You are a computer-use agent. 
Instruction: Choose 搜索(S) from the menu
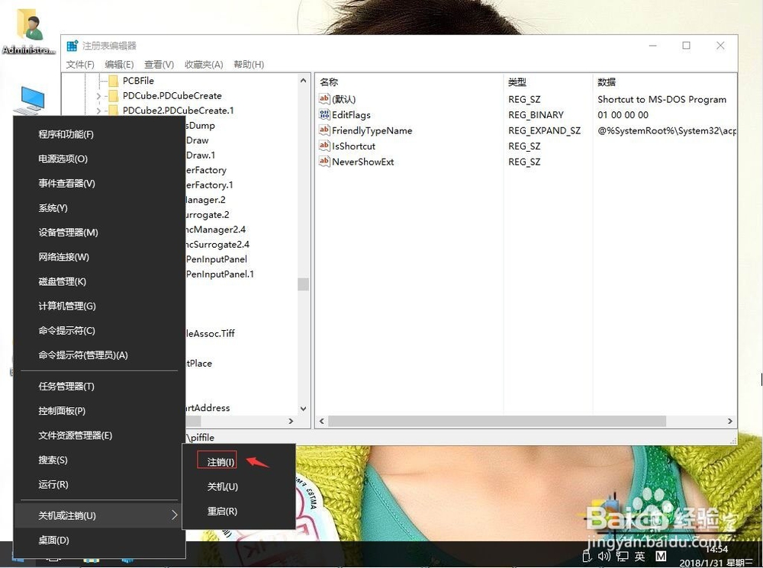point(99,460)
